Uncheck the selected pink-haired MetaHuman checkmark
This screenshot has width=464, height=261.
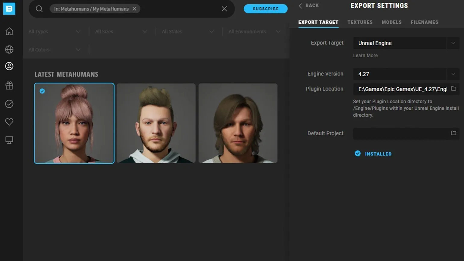point(42,91)
